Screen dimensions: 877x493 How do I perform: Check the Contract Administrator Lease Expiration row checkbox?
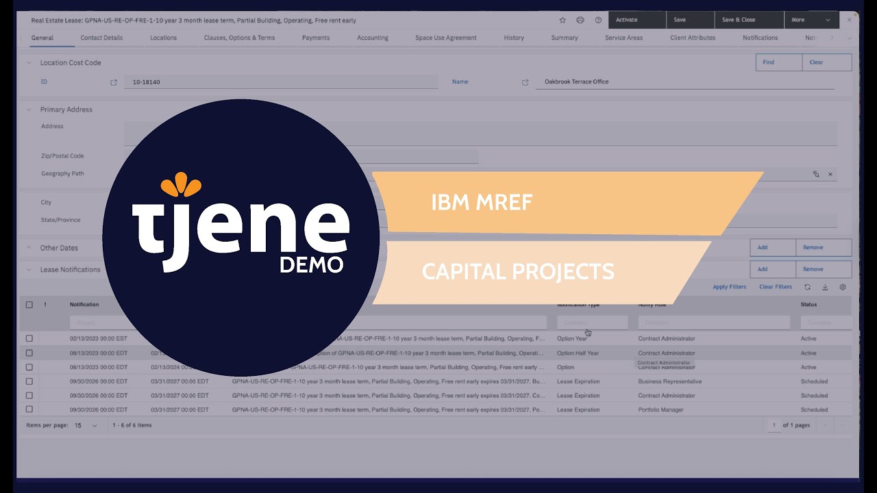tap(29, 395)
